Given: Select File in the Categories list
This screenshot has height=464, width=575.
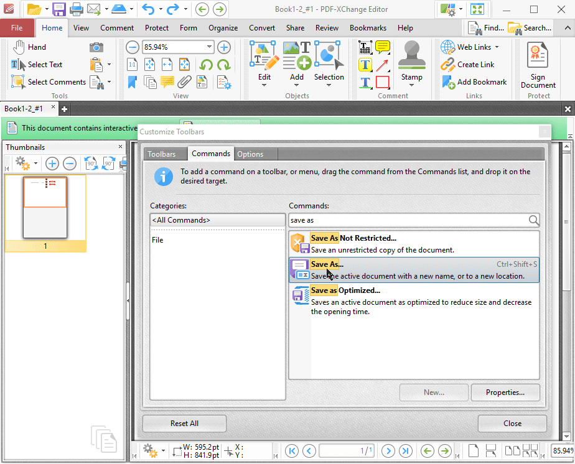Looking at the screenshot, I should (157, 238).
